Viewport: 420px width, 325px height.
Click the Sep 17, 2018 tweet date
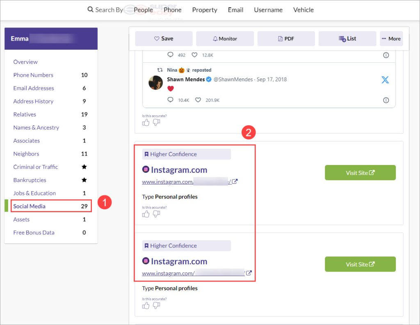coord(272,79)
